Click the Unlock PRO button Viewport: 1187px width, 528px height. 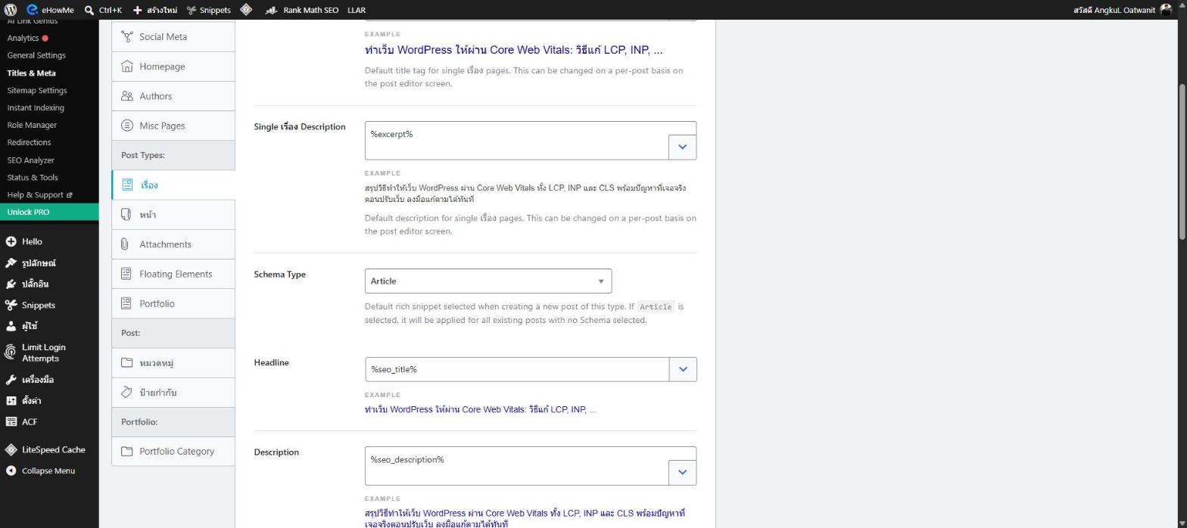[x=49, y=212]
